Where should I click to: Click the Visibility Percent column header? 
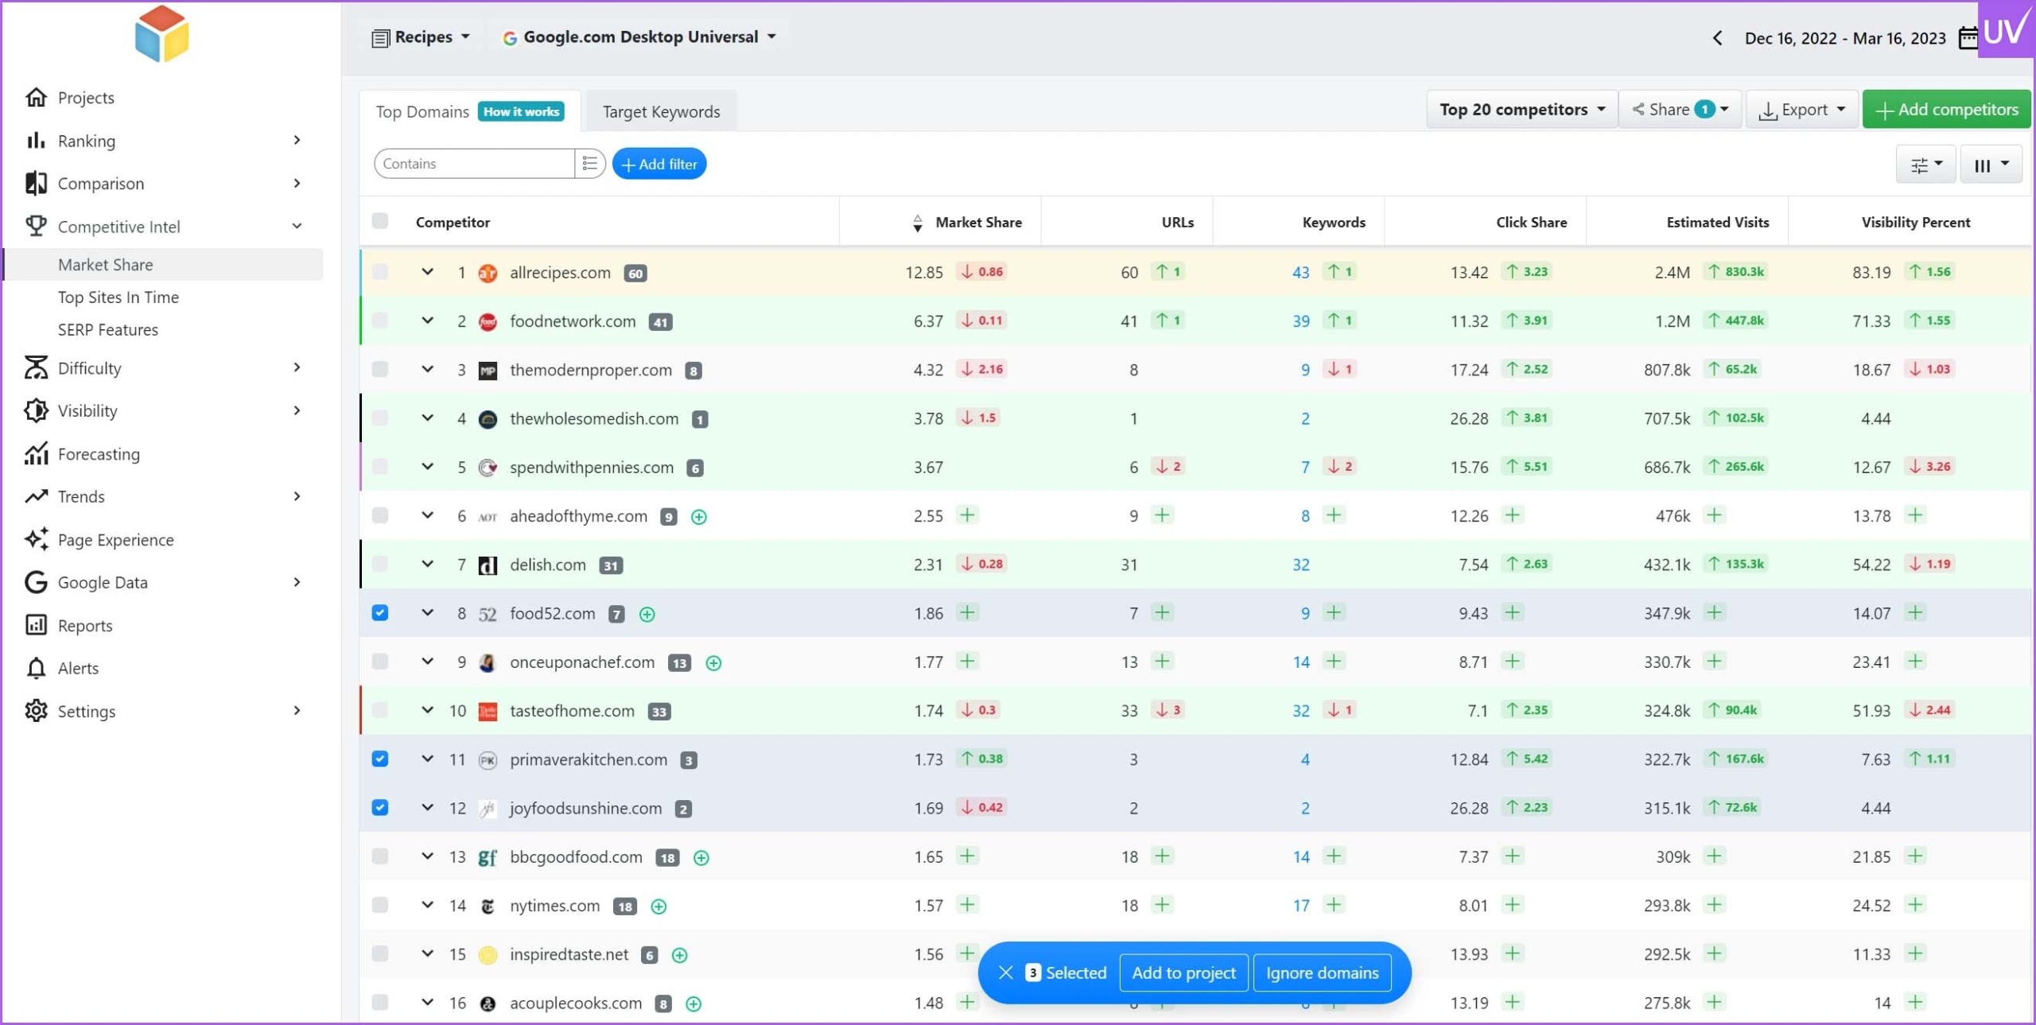[x=1915, y=223]
